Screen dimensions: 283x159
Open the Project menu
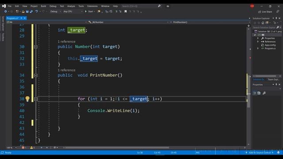pos(34,6)
